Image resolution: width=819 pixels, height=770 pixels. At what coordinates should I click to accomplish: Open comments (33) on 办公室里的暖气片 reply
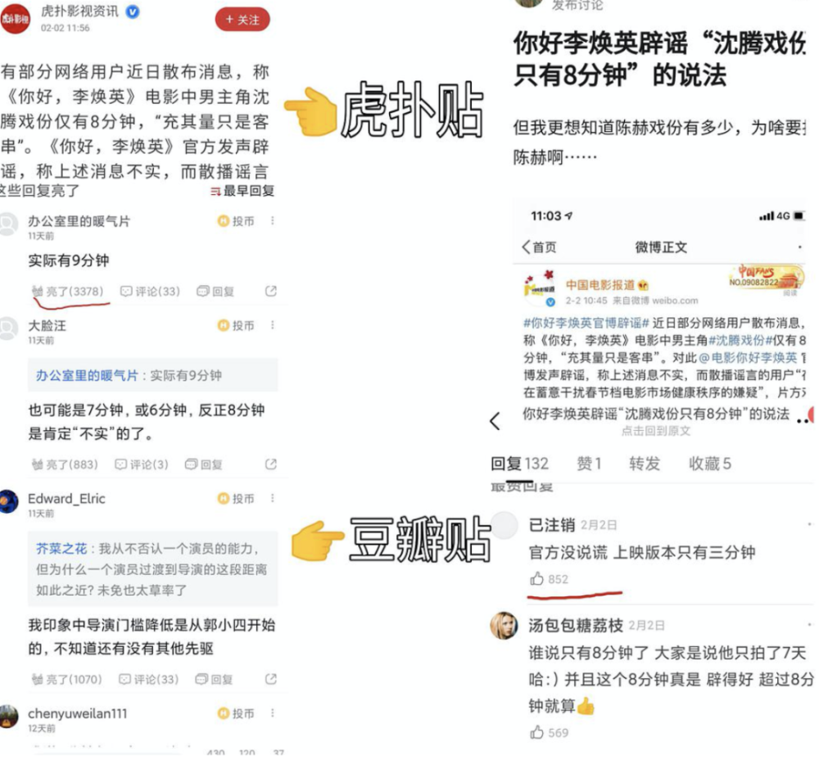point(150,291)
